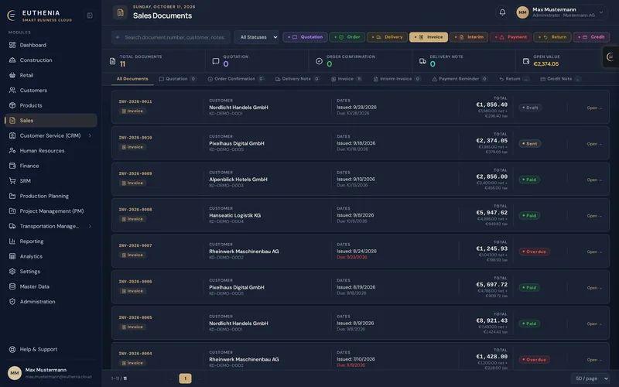Open the Pixelhaus INV-2026-0010 row
619x387 pixels.
pos(360,143)
